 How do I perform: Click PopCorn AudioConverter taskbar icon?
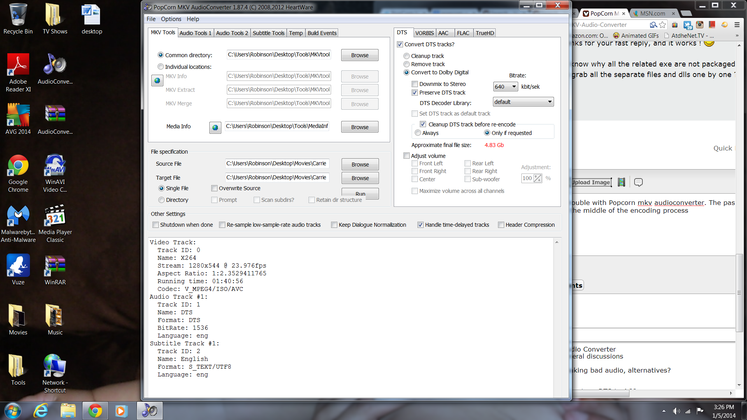click(149, 411)
